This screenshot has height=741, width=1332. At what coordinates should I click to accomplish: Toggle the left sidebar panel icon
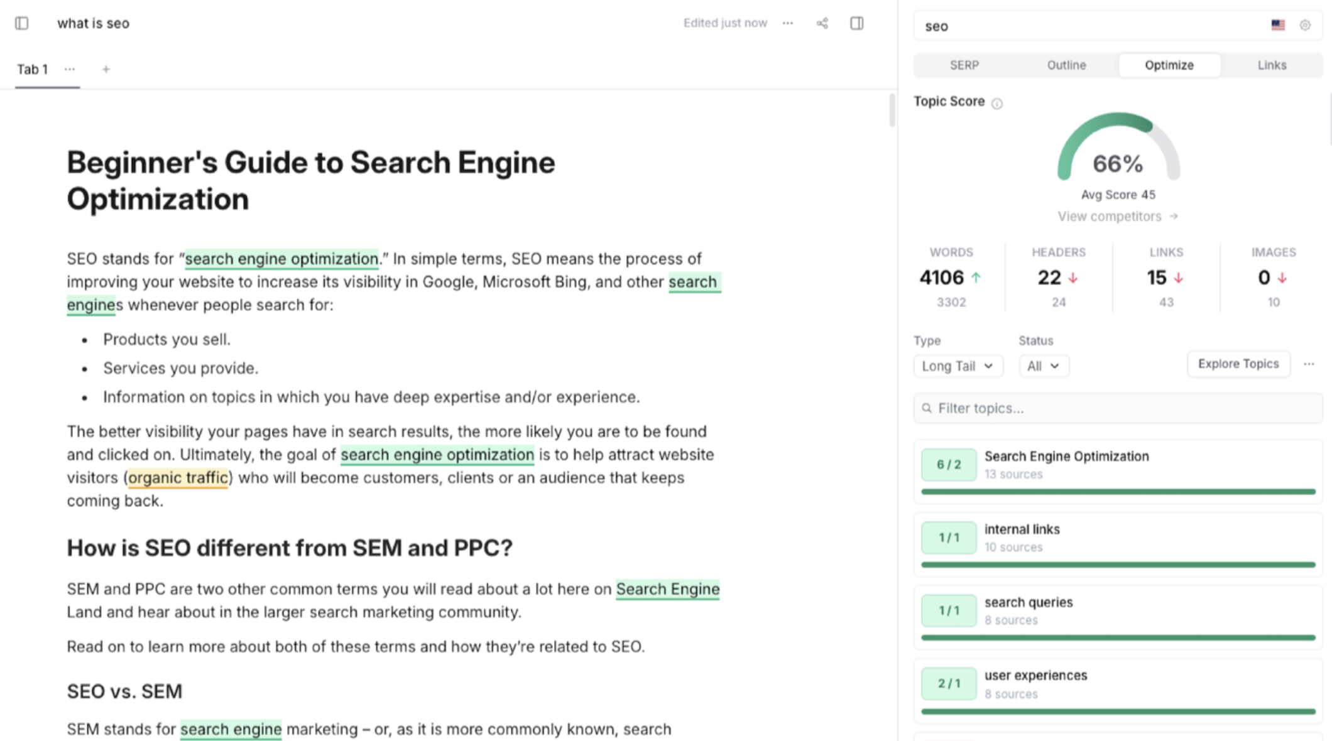(22, 23)
